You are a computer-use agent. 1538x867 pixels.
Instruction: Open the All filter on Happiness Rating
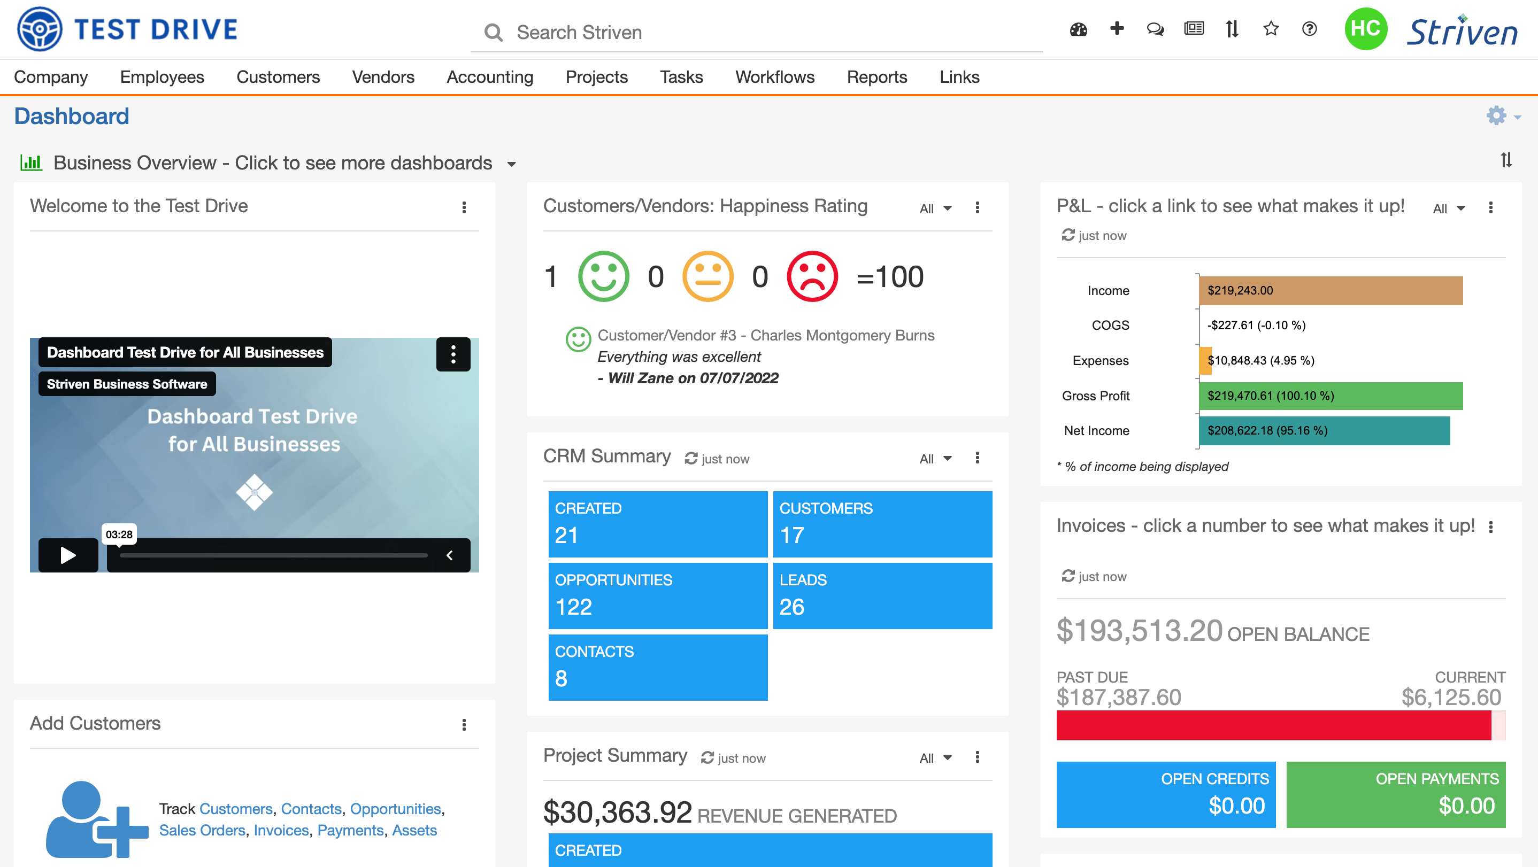[x=934, y=208]
